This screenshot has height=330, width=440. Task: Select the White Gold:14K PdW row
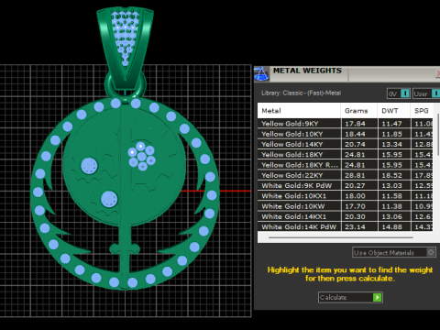point(345,226)
